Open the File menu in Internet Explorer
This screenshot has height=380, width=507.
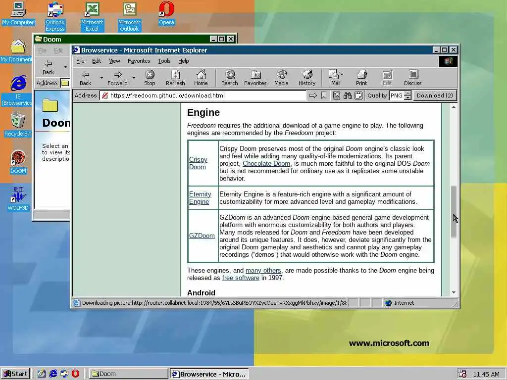pos(80,61)
